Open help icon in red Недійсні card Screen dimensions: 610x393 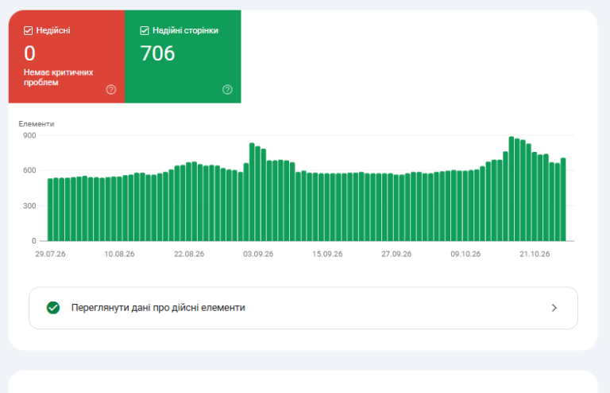coord(111,90)
